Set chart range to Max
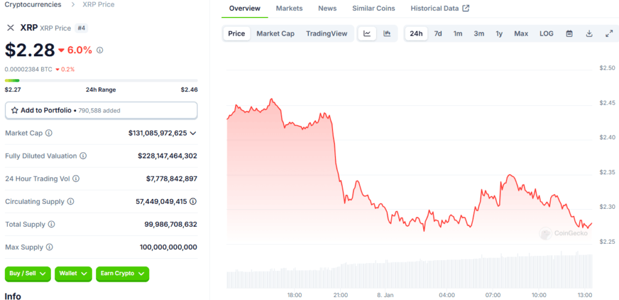This screenshot has height=300, width=619. [x=521, y=33]
